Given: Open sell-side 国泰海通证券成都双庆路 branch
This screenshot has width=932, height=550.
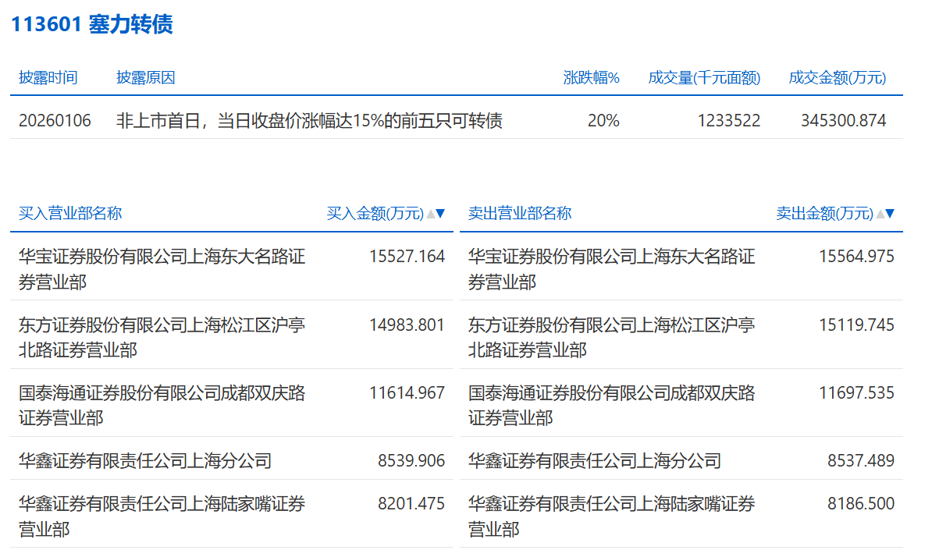Looking at the screenshot, I should coord(611,405).
